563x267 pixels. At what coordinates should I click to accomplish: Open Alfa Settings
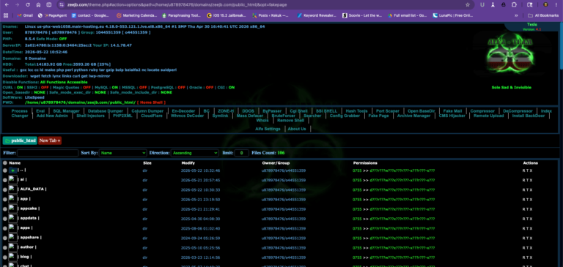tap(268, 129)
